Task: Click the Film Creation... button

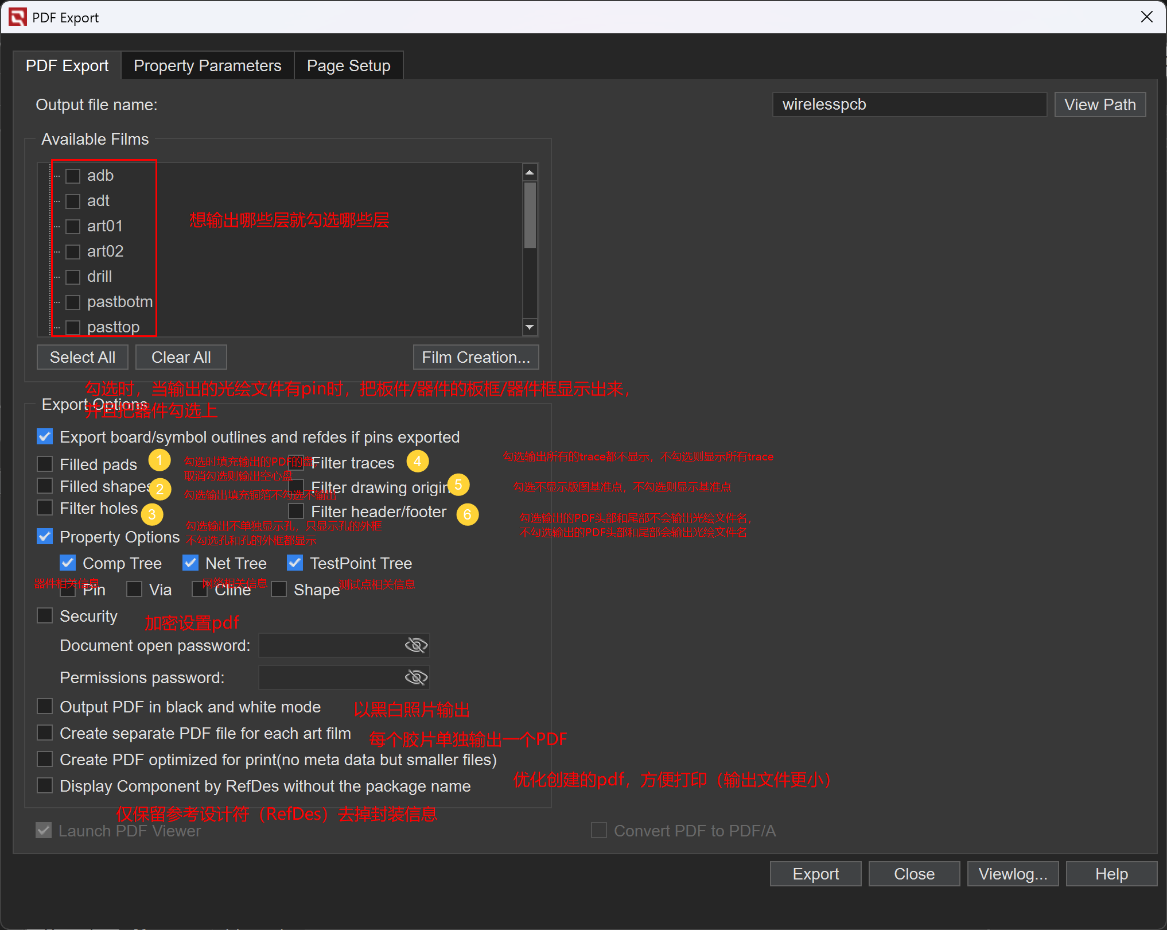Action: [476, 357]
